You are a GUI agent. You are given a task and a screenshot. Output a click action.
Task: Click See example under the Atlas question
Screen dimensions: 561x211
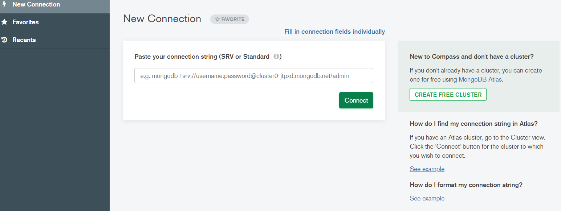427,169
